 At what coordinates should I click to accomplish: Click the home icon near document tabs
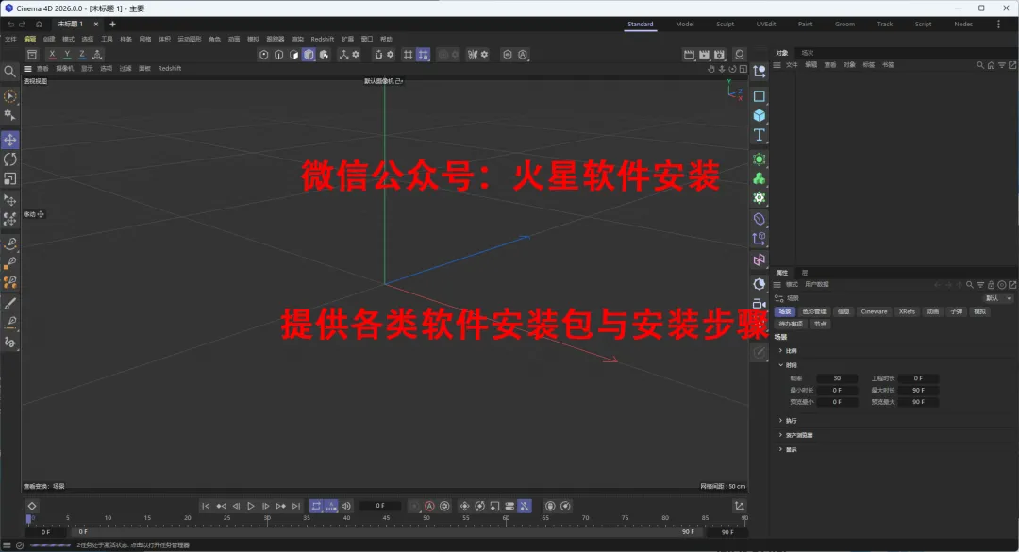(39, 24)
